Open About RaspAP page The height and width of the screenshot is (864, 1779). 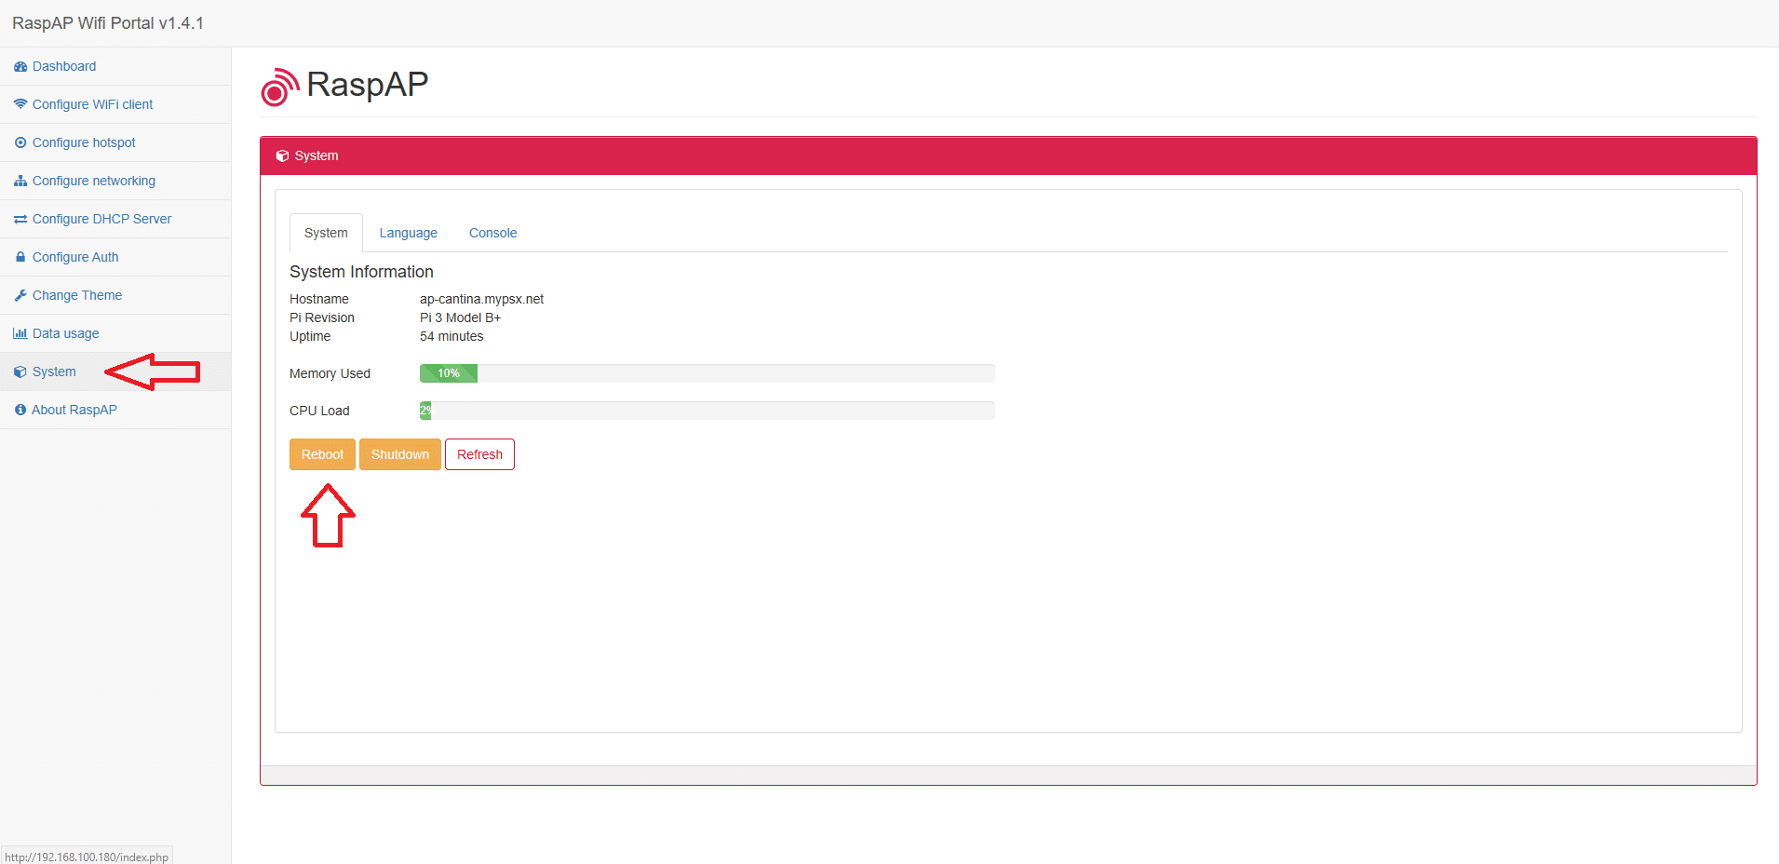(x=74, y=410)
